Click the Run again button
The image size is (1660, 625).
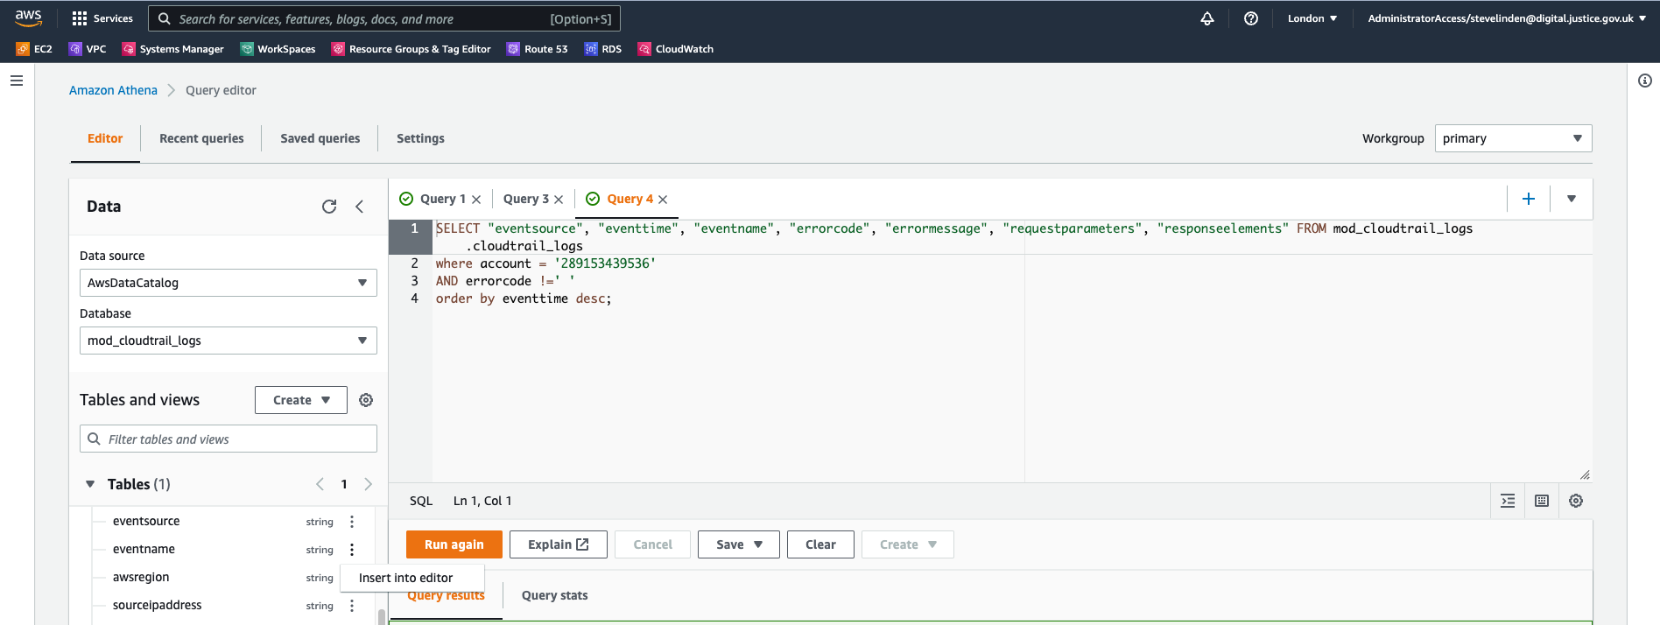(x=454, y=544)
